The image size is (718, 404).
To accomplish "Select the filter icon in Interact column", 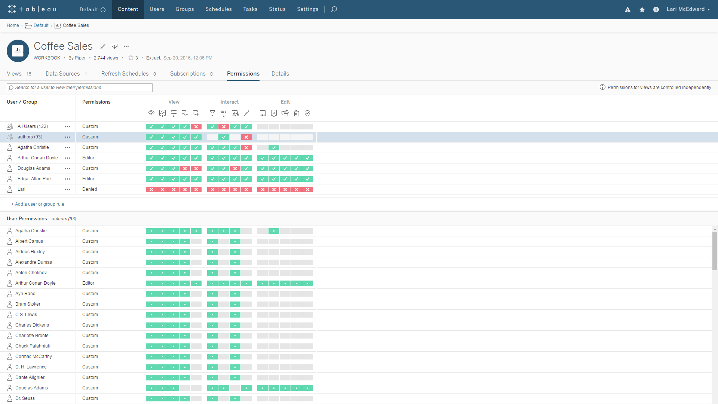I will click(212, 113).
